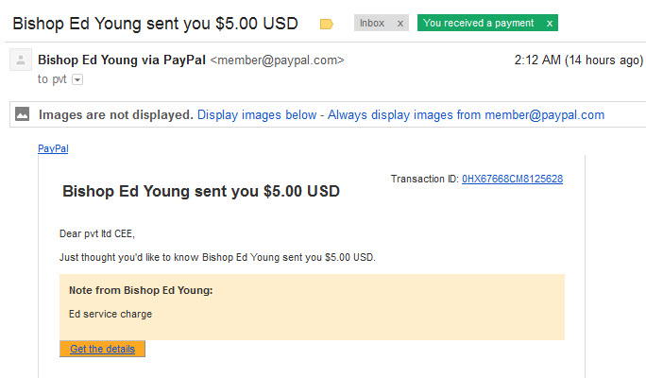Click the sender's blank avatar picture

pos(21,60)
